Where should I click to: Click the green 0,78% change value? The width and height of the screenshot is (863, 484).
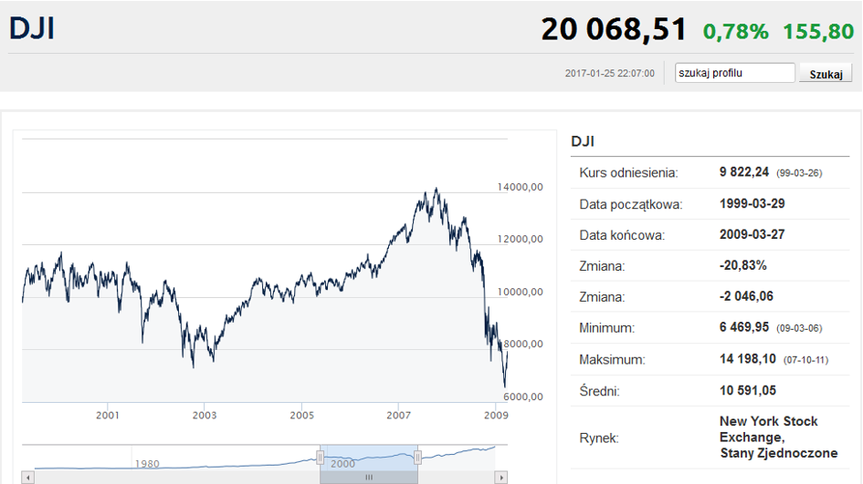pos(735,31)
